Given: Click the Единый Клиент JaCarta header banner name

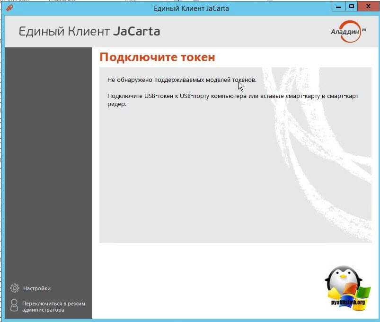Looking at the screenshot, I should point(89,32).
